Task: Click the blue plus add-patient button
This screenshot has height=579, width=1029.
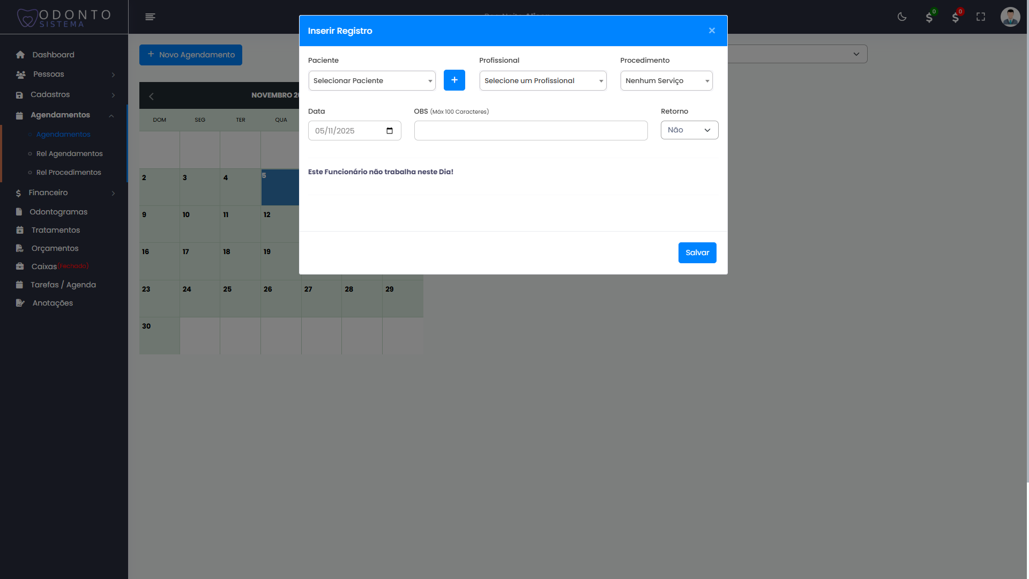Action: point(454,80)
